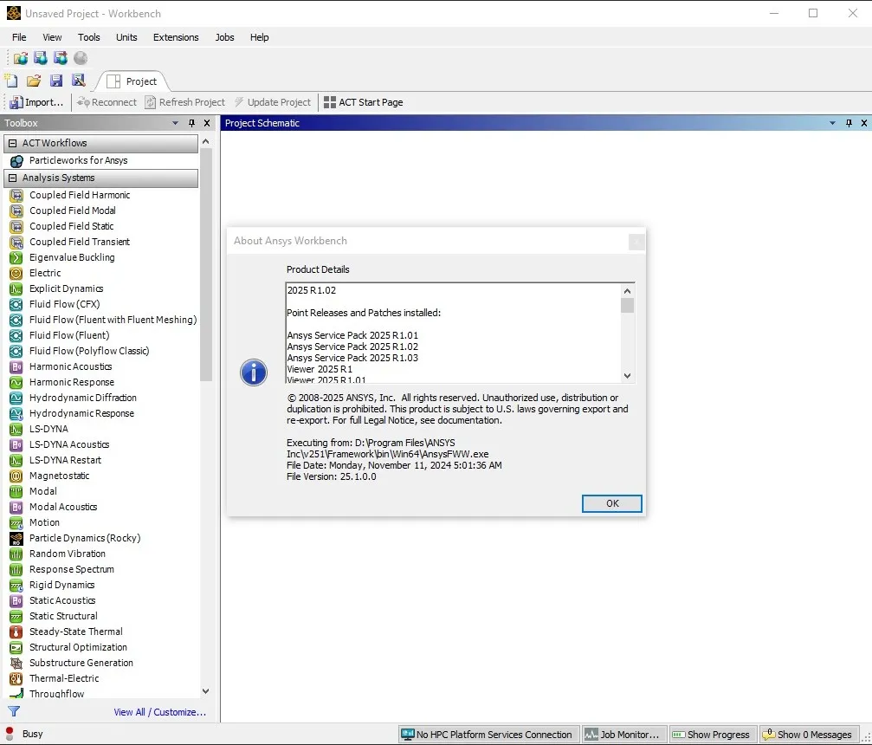Click the Open project folder icon

[x=34, y=81]
